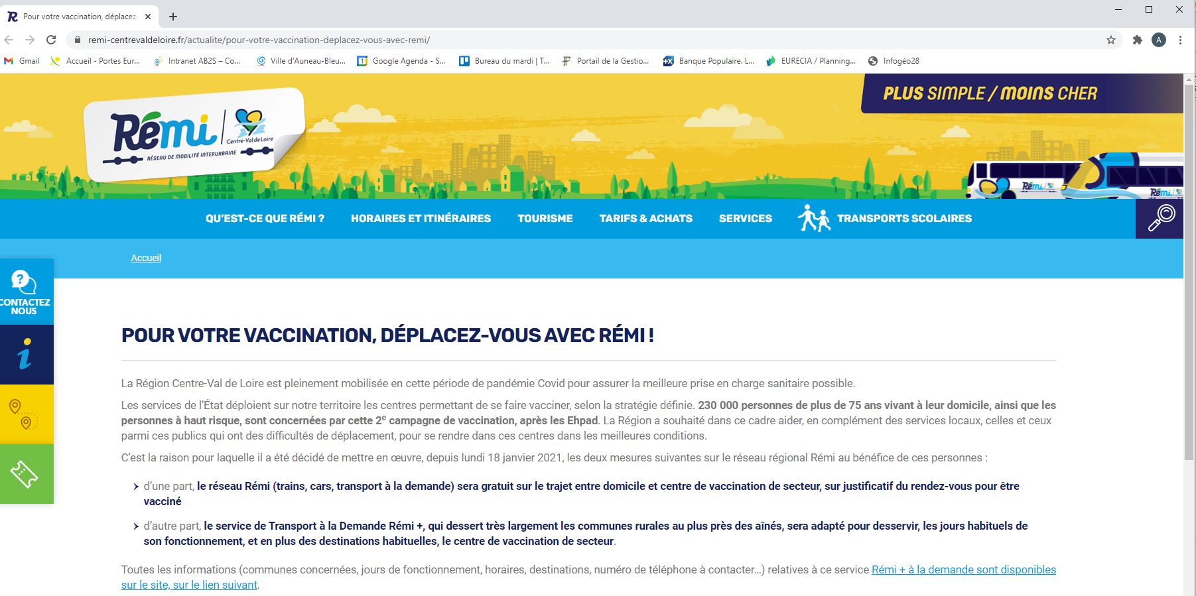This screenshot has height=596, width=1196.
Task: Follow the Accueil breadcrumb link
Action: 146,258
